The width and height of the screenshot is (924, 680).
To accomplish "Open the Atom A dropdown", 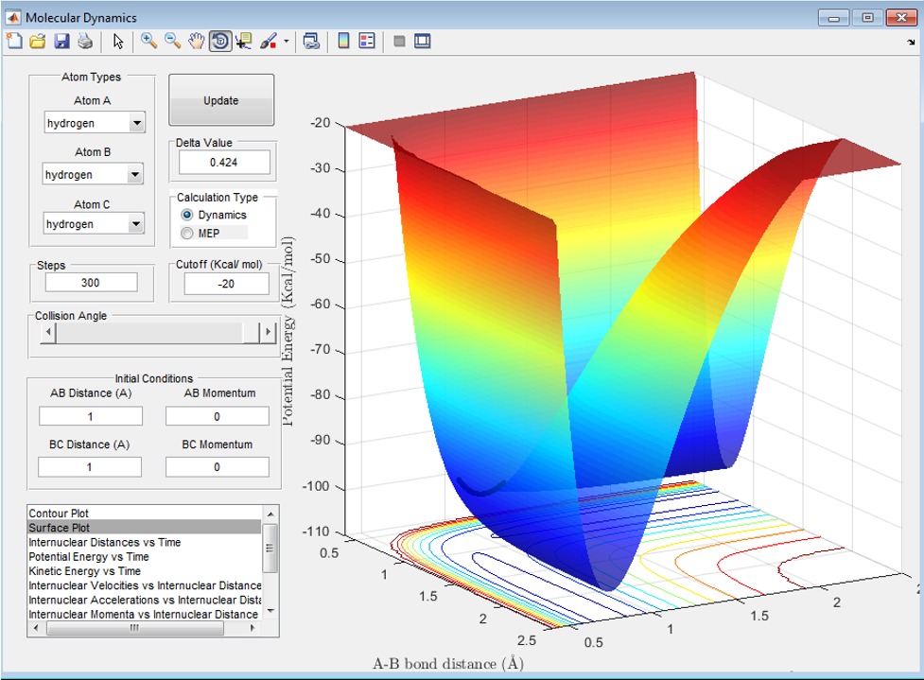I will coord(137,124).
